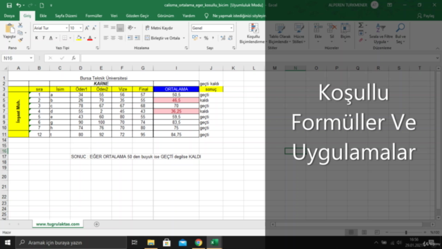Open the Arial Tur font name dropdown

pyautogui.click(x=67, y=28)
